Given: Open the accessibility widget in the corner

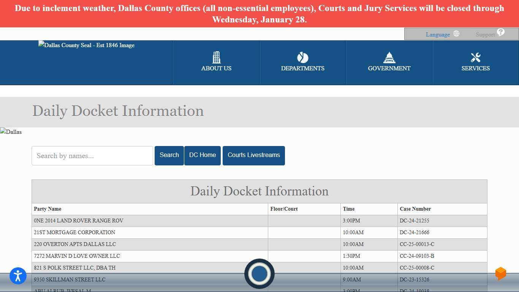Looking at the screenshot, I should coord(18,276).
